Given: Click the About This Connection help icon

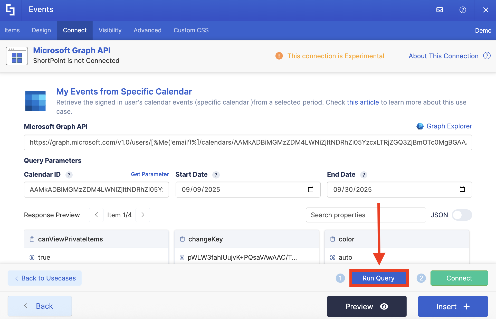Looking at the screenshot, I should [x=487, y=56].
